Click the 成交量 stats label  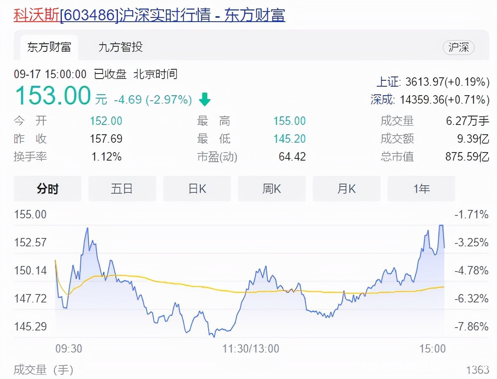pyautogui.click(x=397, y=121)
